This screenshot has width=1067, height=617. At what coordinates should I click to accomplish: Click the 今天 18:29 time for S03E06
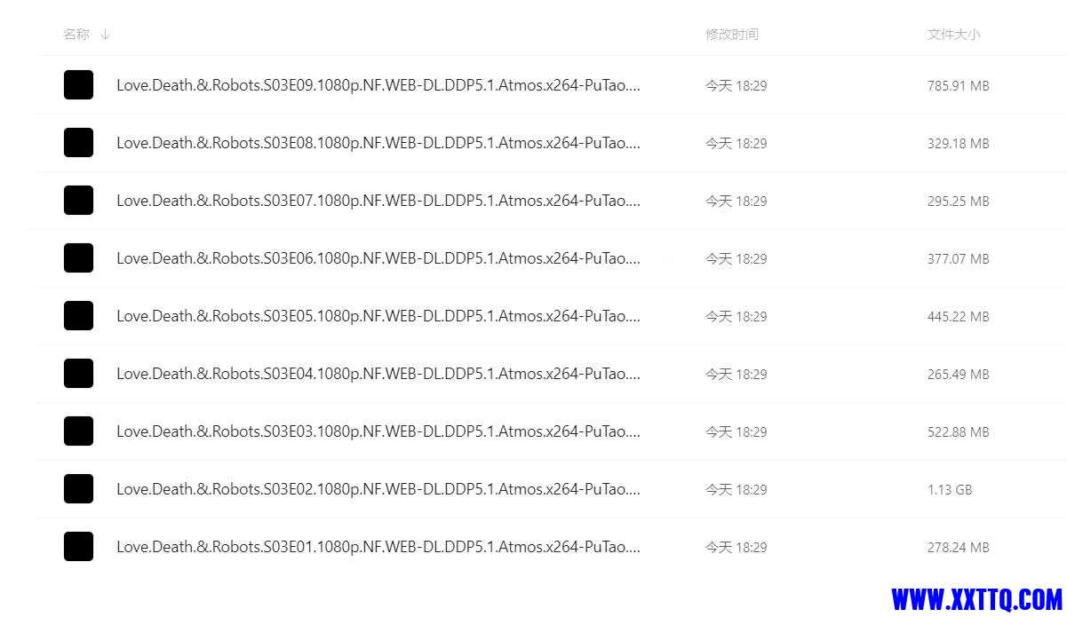coord(736,259)
